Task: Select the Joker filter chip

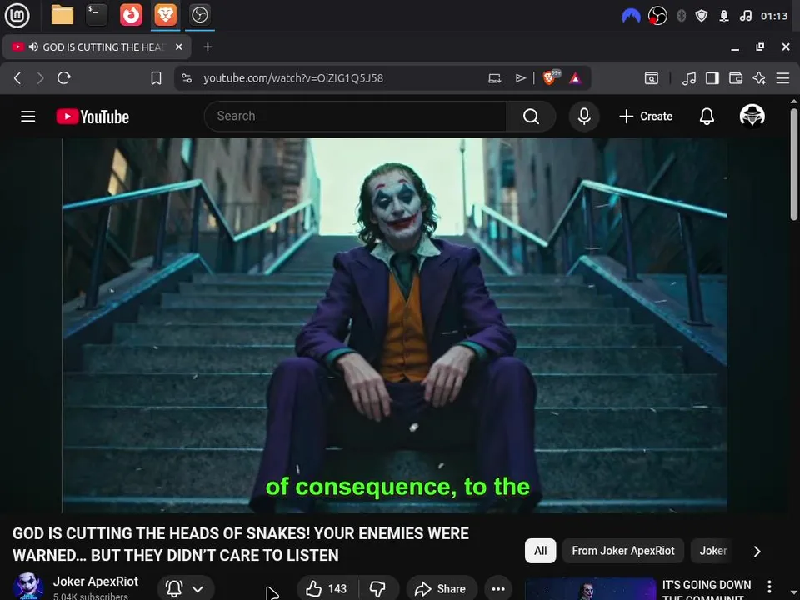Action: [x=712, y=551]
